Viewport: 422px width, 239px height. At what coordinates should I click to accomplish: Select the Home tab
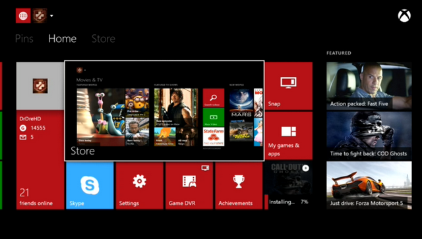(x=63, y=39)
